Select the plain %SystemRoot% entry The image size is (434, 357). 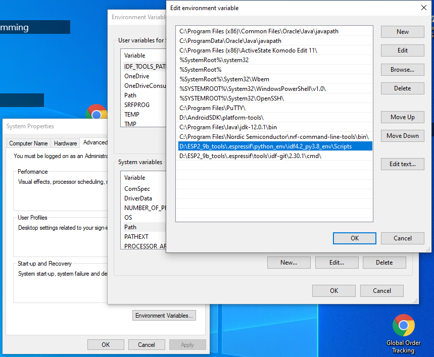(274, 70)
